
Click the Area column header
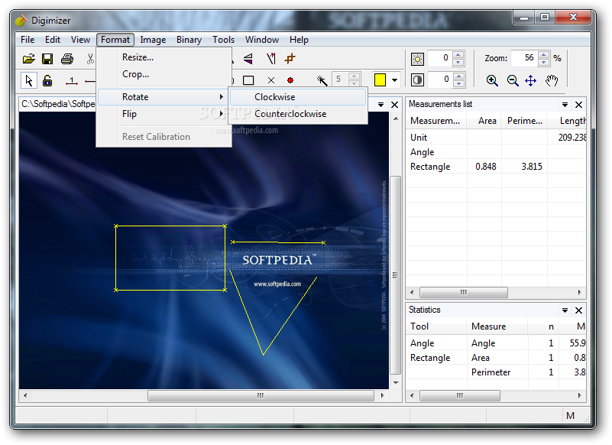[x=484, y=121]
